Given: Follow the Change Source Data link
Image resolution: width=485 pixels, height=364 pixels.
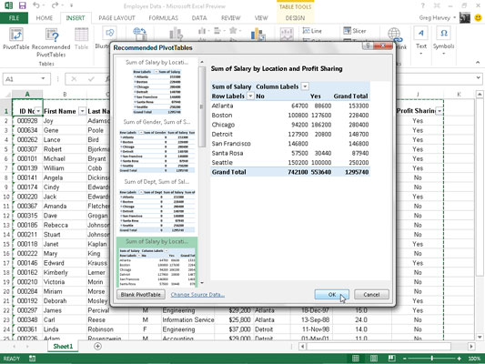Looking at the screenshot, I should point(197,295).
